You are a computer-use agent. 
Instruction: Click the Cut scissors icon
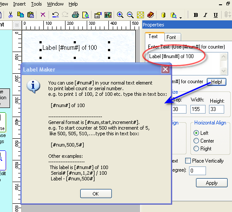pyautogui.click(x=10, y=15)
